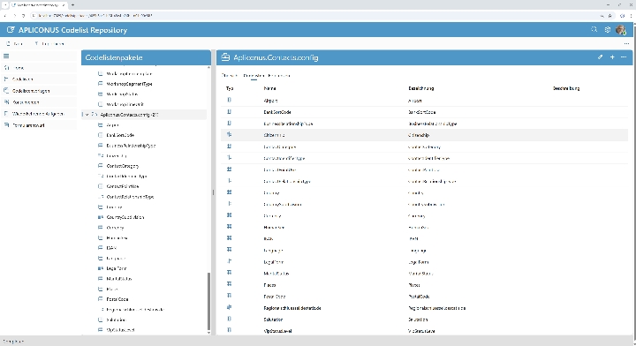Select BankSortCode in the tree

pyautogui.click(x=120, y=135)
